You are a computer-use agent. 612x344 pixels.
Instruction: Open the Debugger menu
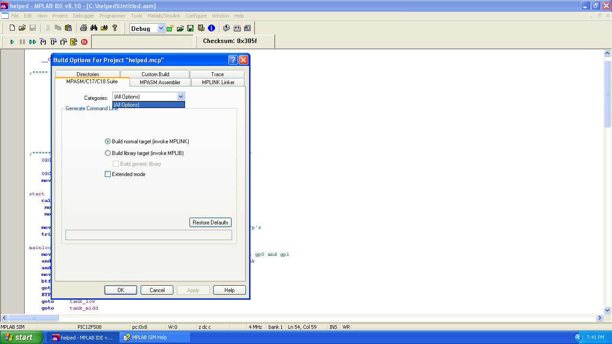84,16
